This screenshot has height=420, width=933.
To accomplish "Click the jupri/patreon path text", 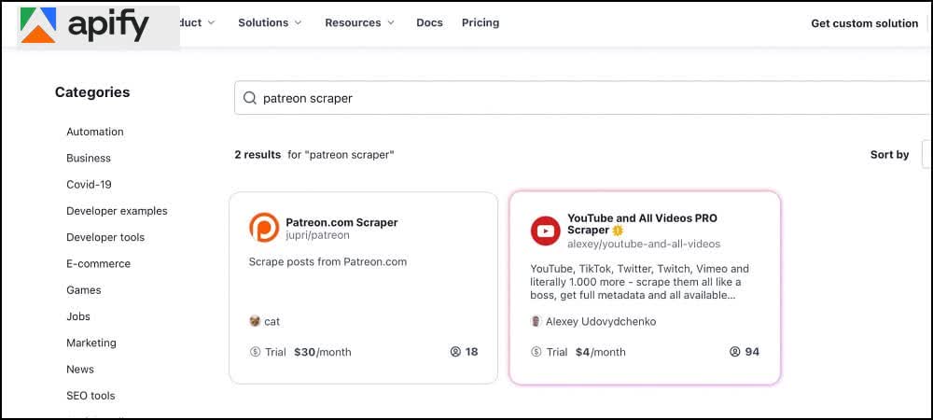I will click(x=318, y=235).
